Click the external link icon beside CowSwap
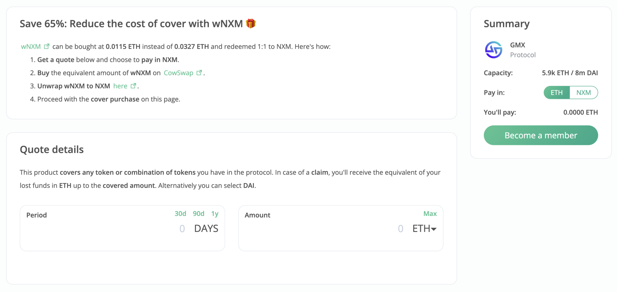Image resolution: width=617 pixels, height=292 pixels. 199,73
